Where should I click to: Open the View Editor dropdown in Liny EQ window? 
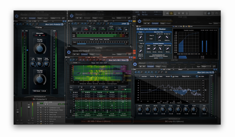206,67
